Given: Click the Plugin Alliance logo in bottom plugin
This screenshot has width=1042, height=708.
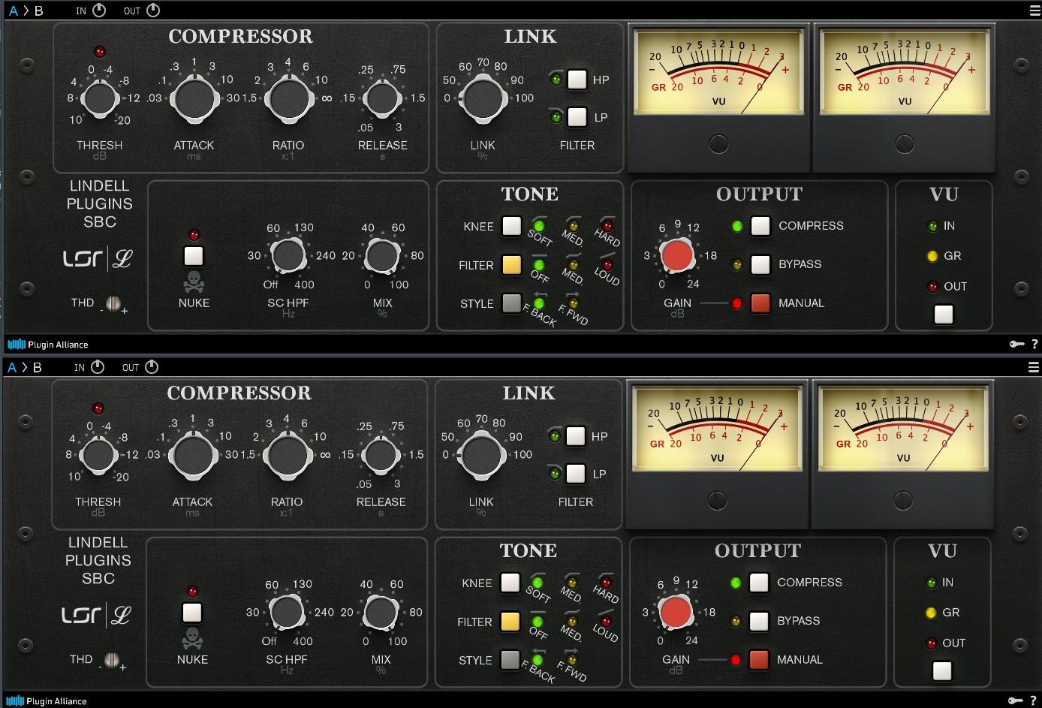Looking at the screenshot, I should tap(47, 701).
